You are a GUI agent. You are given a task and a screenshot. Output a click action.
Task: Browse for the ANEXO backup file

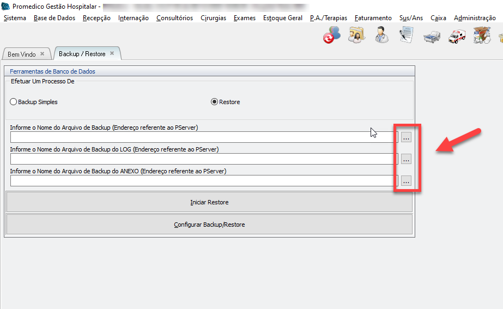[406, 181]
